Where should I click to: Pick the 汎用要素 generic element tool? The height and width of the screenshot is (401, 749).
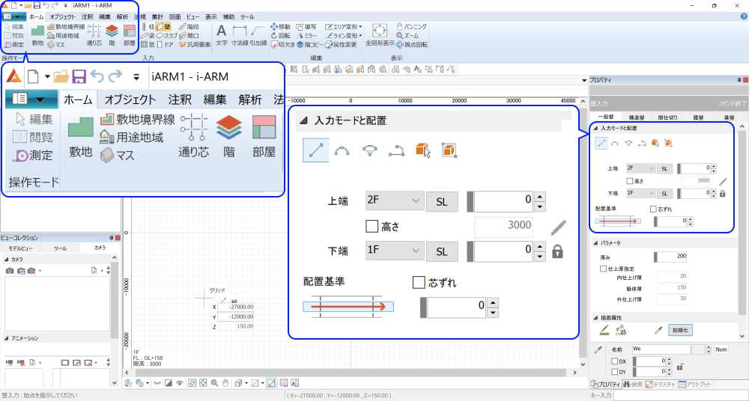(x=195, y=45)
